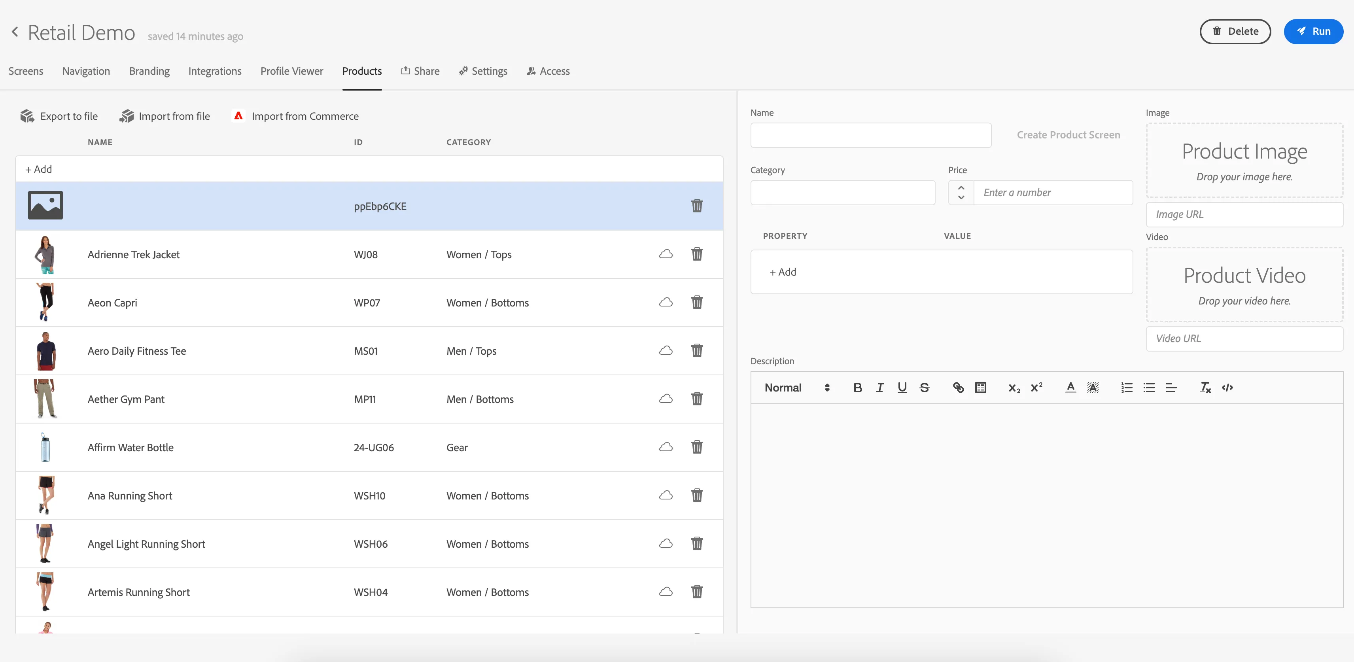Image resolution: width=1354 pixels, height=662 pixels.
Task: Apply italic formatting in description toolbar
Action: pyautogui.click(x=880, y=388)
